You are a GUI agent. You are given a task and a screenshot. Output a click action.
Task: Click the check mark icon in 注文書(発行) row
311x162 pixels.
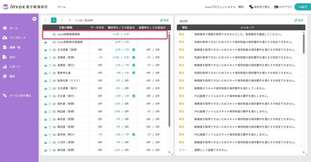[x=134, y=96]
